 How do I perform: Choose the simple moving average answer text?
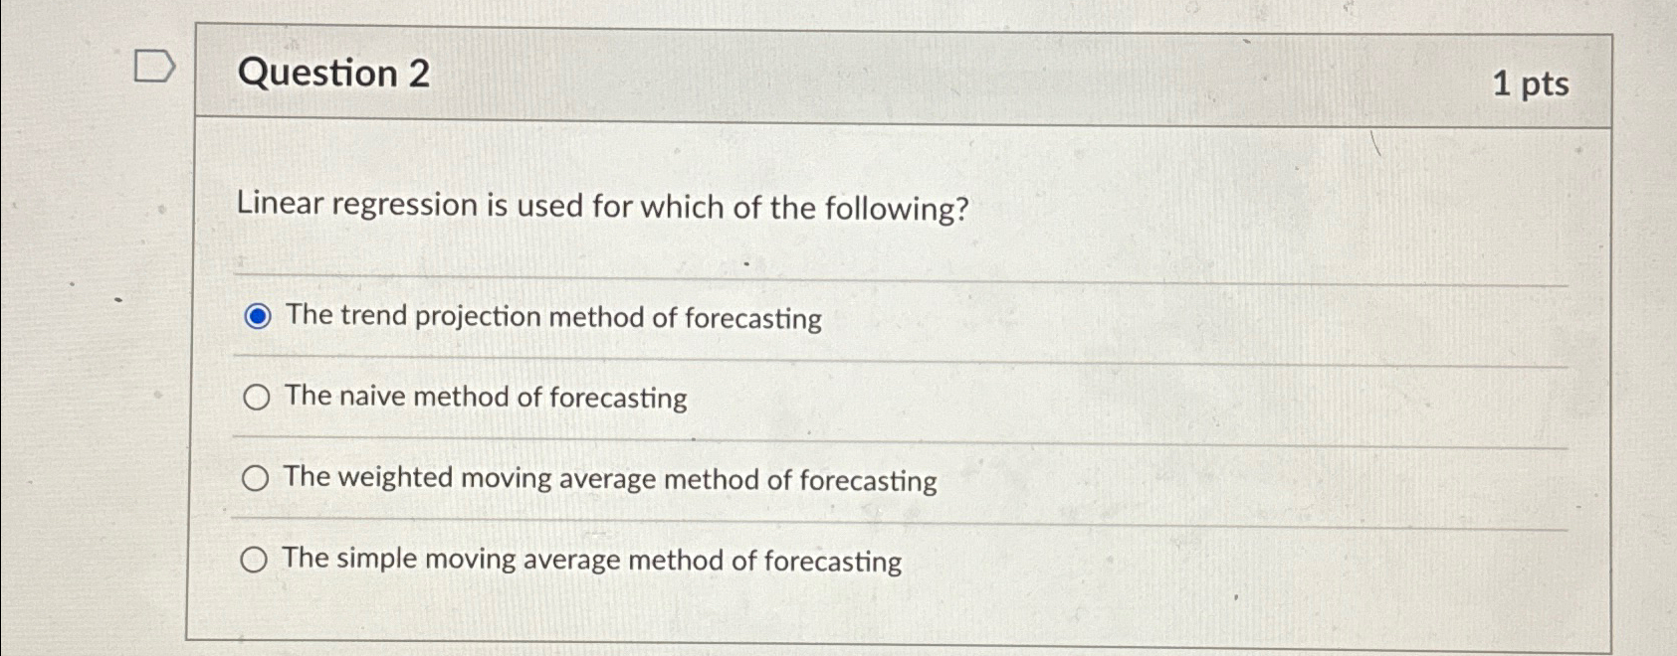pyautogui.click(x=589, y=559)
